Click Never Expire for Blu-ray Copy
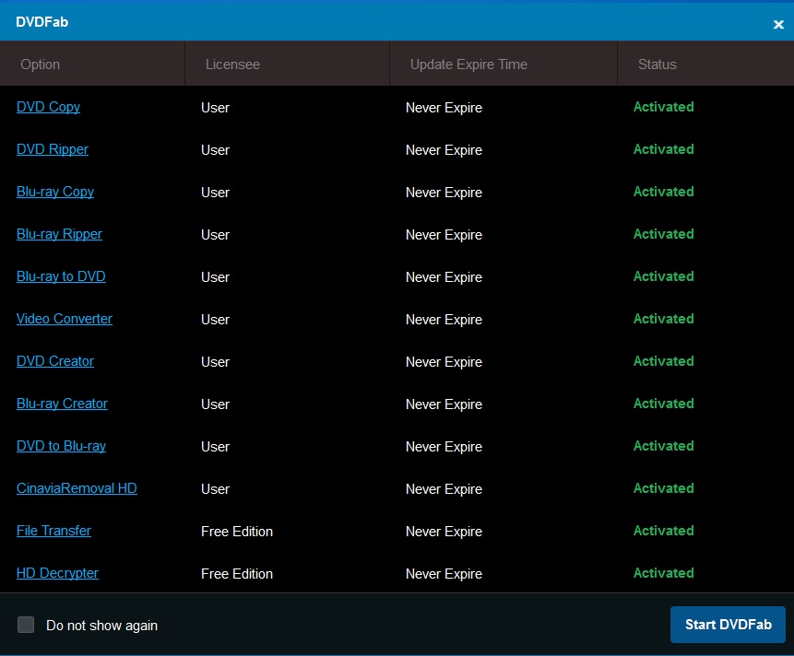This screenshot has width=794, height=656. [444, 193]
